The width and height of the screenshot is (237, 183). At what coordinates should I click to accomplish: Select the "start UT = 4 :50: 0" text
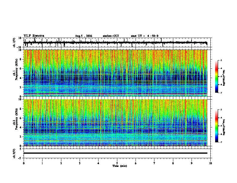(145, 36)
